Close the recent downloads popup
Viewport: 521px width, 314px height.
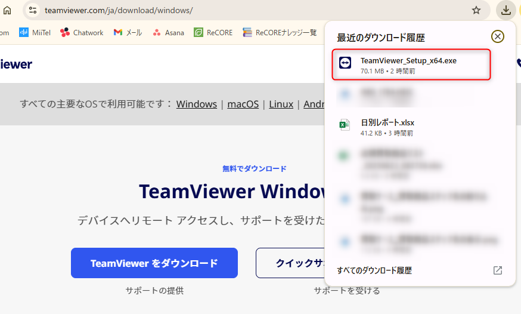[497, 36]
